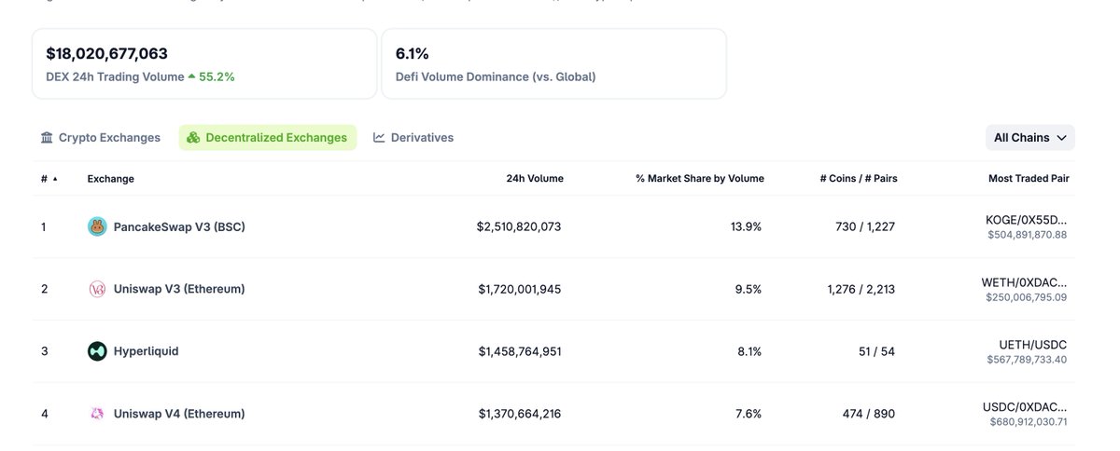Screen dimensions: 1120x451
Task: Select the Decentralized Exchanges tab
Action: click(x=268, y=138)
